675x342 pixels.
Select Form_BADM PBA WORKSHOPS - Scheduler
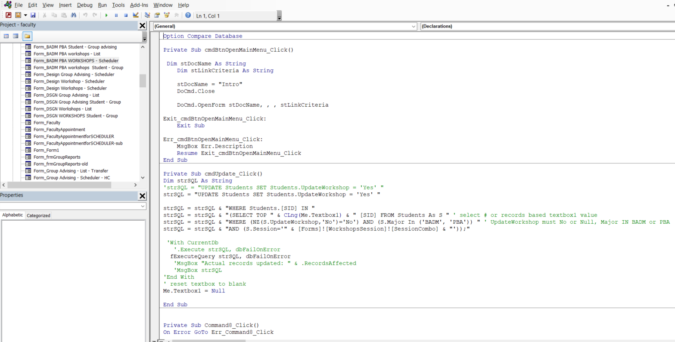point(76,61)
